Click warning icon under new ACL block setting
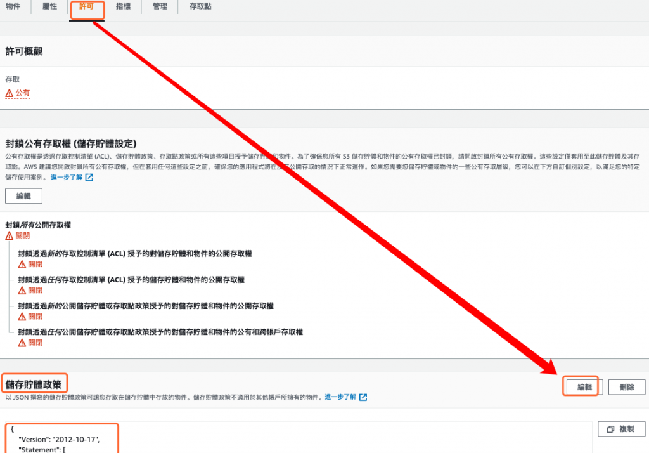649x453 pixels. (x=22, y=265)
